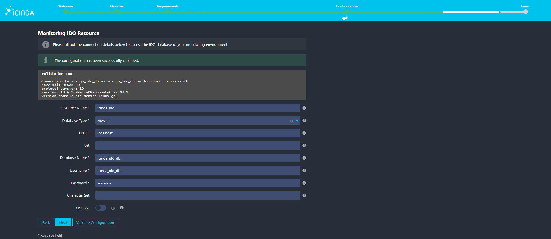Enable the Use SSL toggle switch
Screen dimensions: 551x239
101,208
